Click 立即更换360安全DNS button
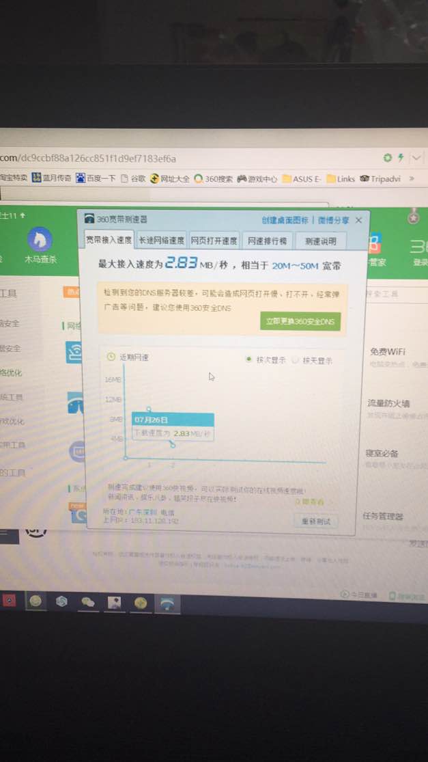This screenshot has height=762, width=428. [300, 322]
